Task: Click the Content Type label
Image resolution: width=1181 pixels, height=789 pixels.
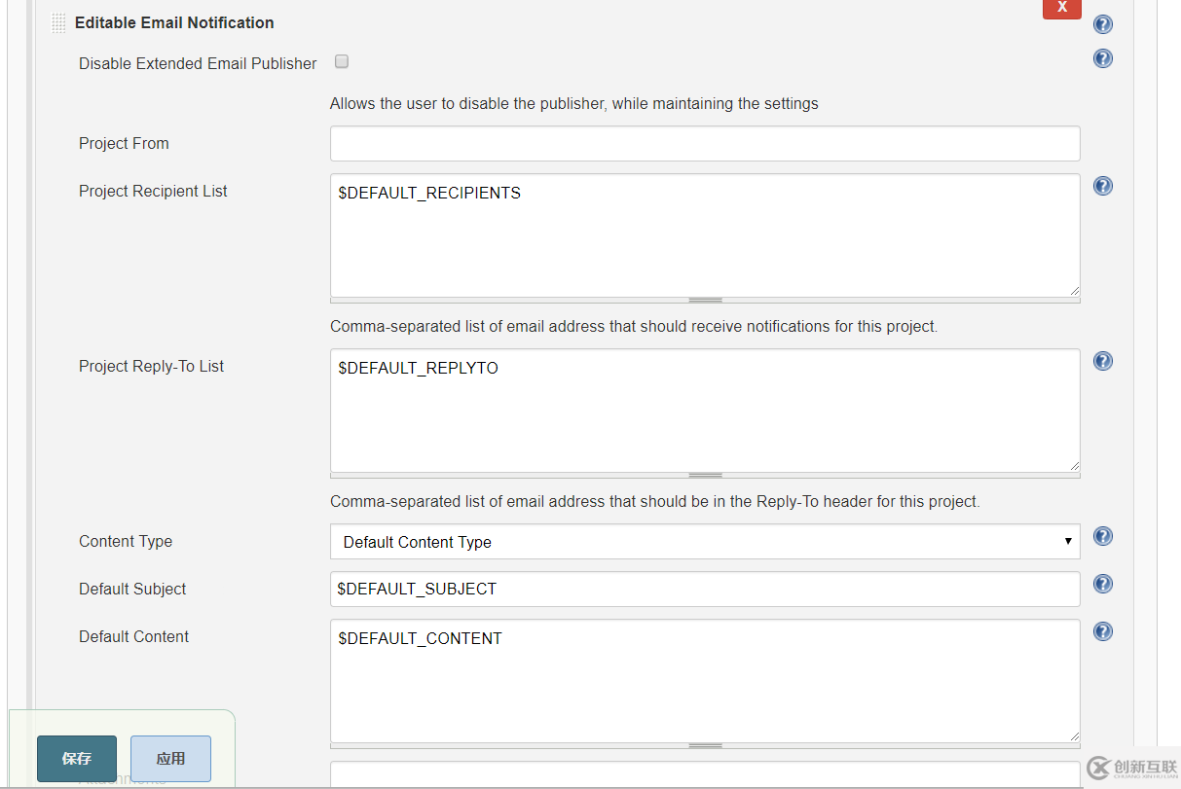Action: [x=126, y=541]
